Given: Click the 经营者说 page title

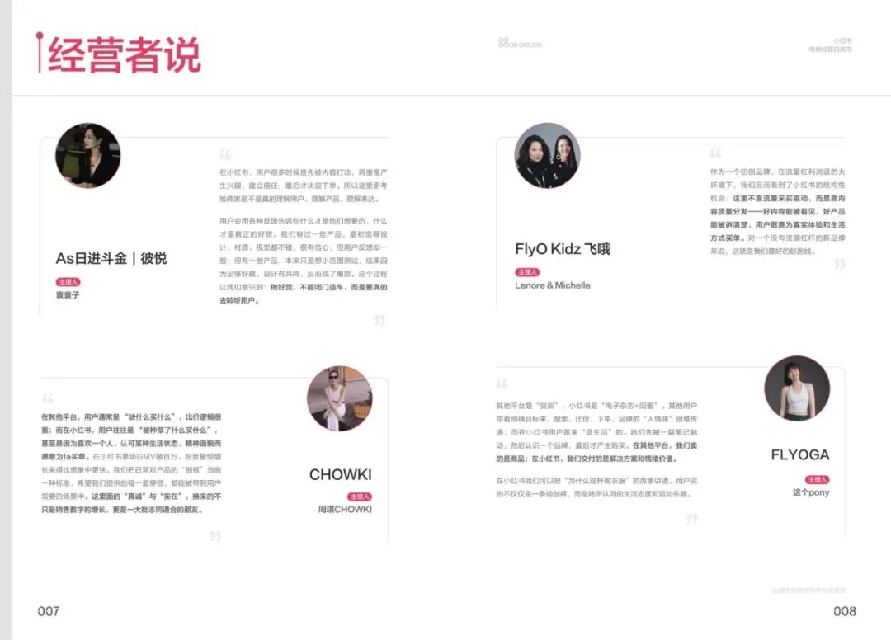Looking at the screenshot, I should click(x=125, y=55).
